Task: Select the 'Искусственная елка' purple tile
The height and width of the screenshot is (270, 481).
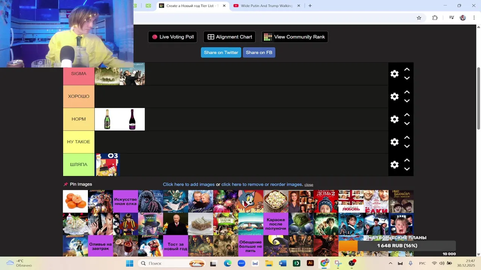Action: [126, 201]
